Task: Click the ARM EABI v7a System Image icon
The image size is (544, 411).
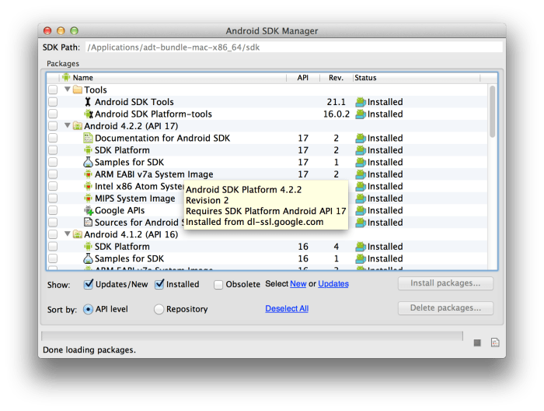Action: pos(88,174)
